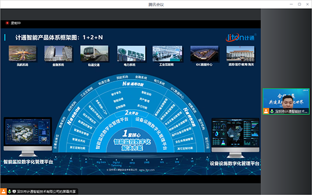Click the slide title 计通智能产品体系框架图：1+2+N

point(59,37)
